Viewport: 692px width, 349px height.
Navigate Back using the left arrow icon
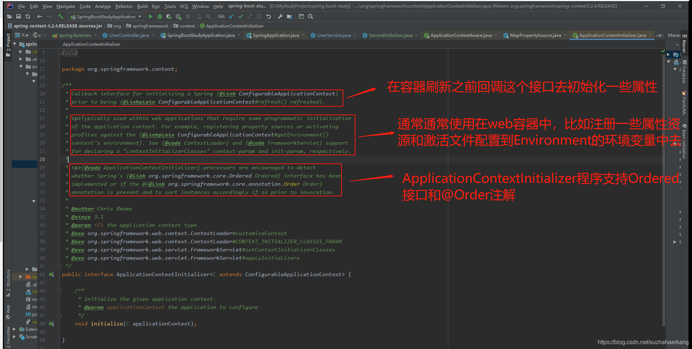tap(39, 16)
